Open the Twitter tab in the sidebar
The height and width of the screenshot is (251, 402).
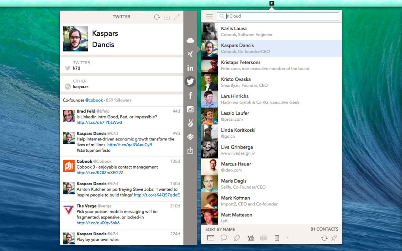coord(190,82)
